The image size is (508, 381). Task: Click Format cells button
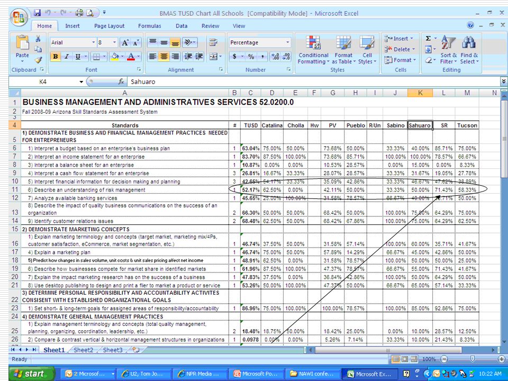(399, 60)
